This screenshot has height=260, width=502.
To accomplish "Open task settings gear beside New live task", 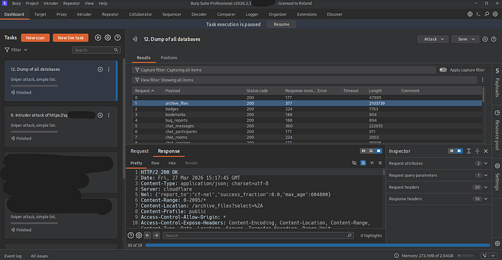I will click(108, 38).
